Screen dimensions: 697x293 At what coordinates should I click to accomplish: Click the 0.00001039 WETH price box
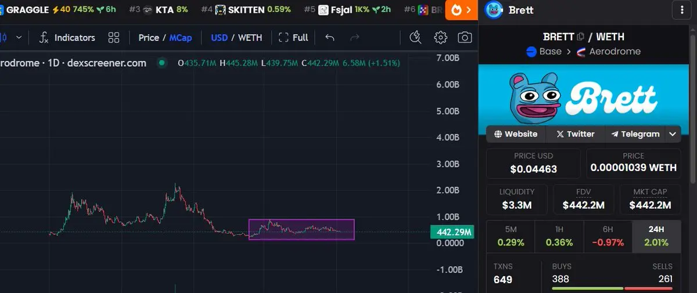pos(633,163)
